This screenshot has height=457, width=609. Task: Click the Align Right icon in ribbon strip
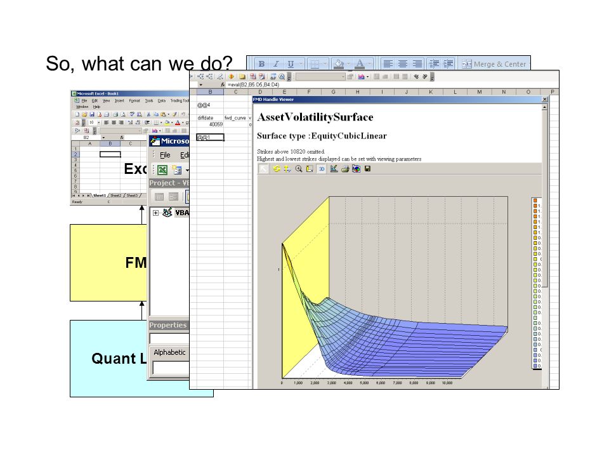[417, 63]
